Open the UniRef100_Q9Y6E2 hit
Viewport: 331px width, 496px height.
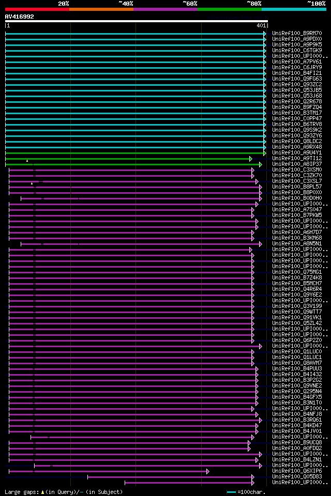coord(297,295)
